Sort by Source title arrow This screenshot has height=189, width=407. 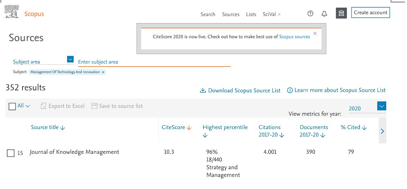[63, 128]
